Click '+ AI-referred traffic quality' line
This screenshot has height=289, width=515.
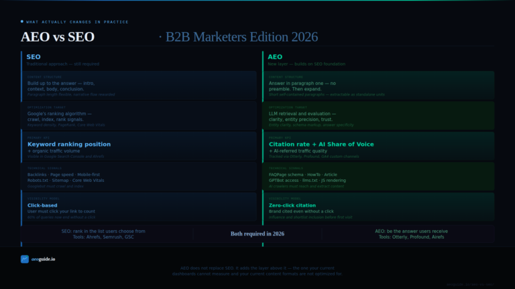click(298, 151)
